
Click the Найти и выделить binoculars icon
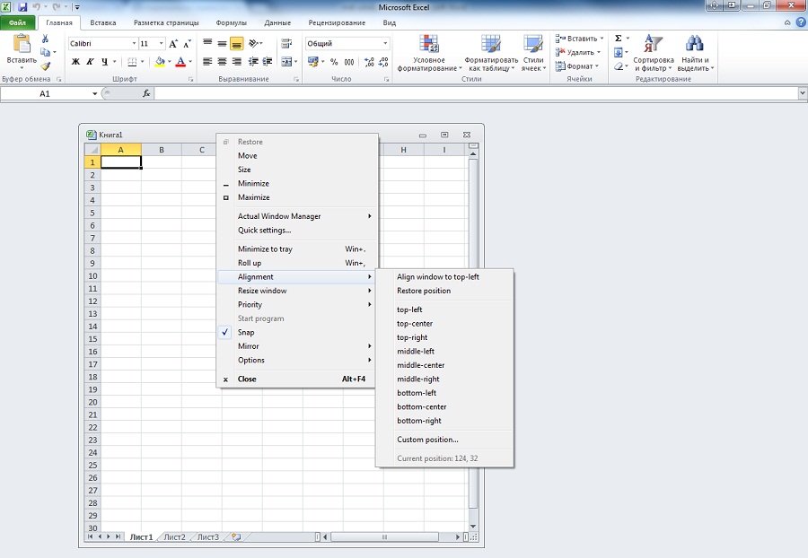695,44
